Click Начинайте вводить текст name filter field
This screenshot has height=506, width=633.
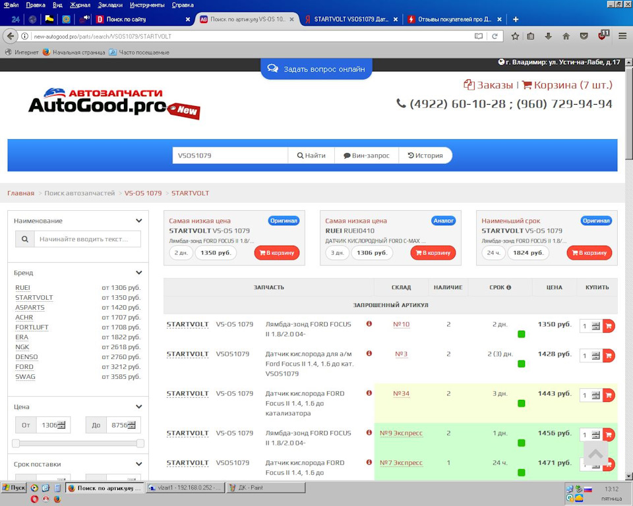click(88, 239)
